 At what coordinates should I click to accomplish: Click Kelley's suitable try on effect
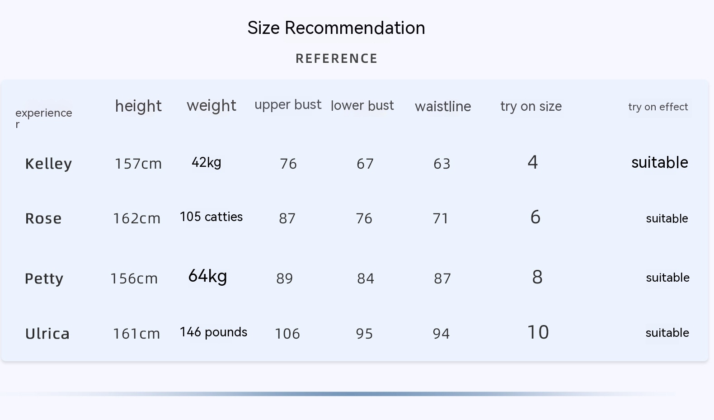point(659,163)
